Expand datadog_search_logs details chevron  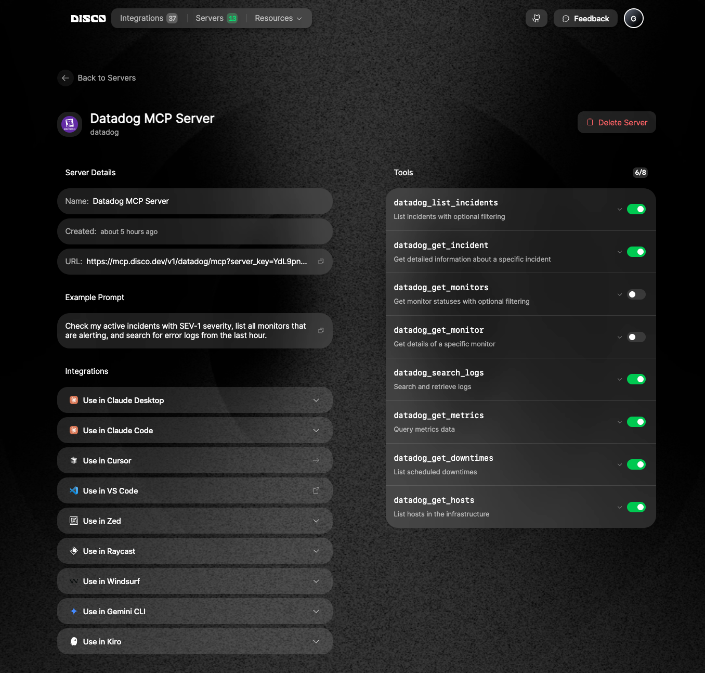point(620,379)
